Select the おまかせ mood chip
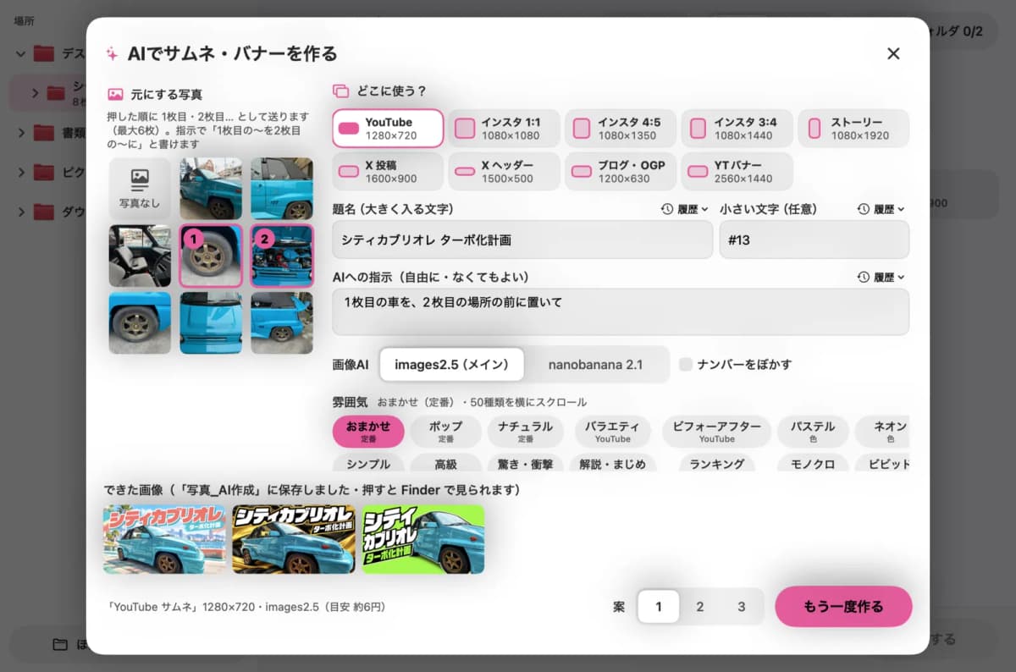1016x672 pixels. pos(367,432)
